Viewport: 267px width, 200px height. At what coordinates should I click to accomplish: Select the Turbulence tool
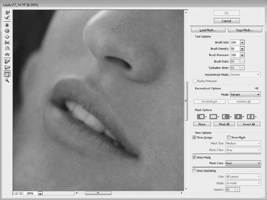(x=7, y=54)
